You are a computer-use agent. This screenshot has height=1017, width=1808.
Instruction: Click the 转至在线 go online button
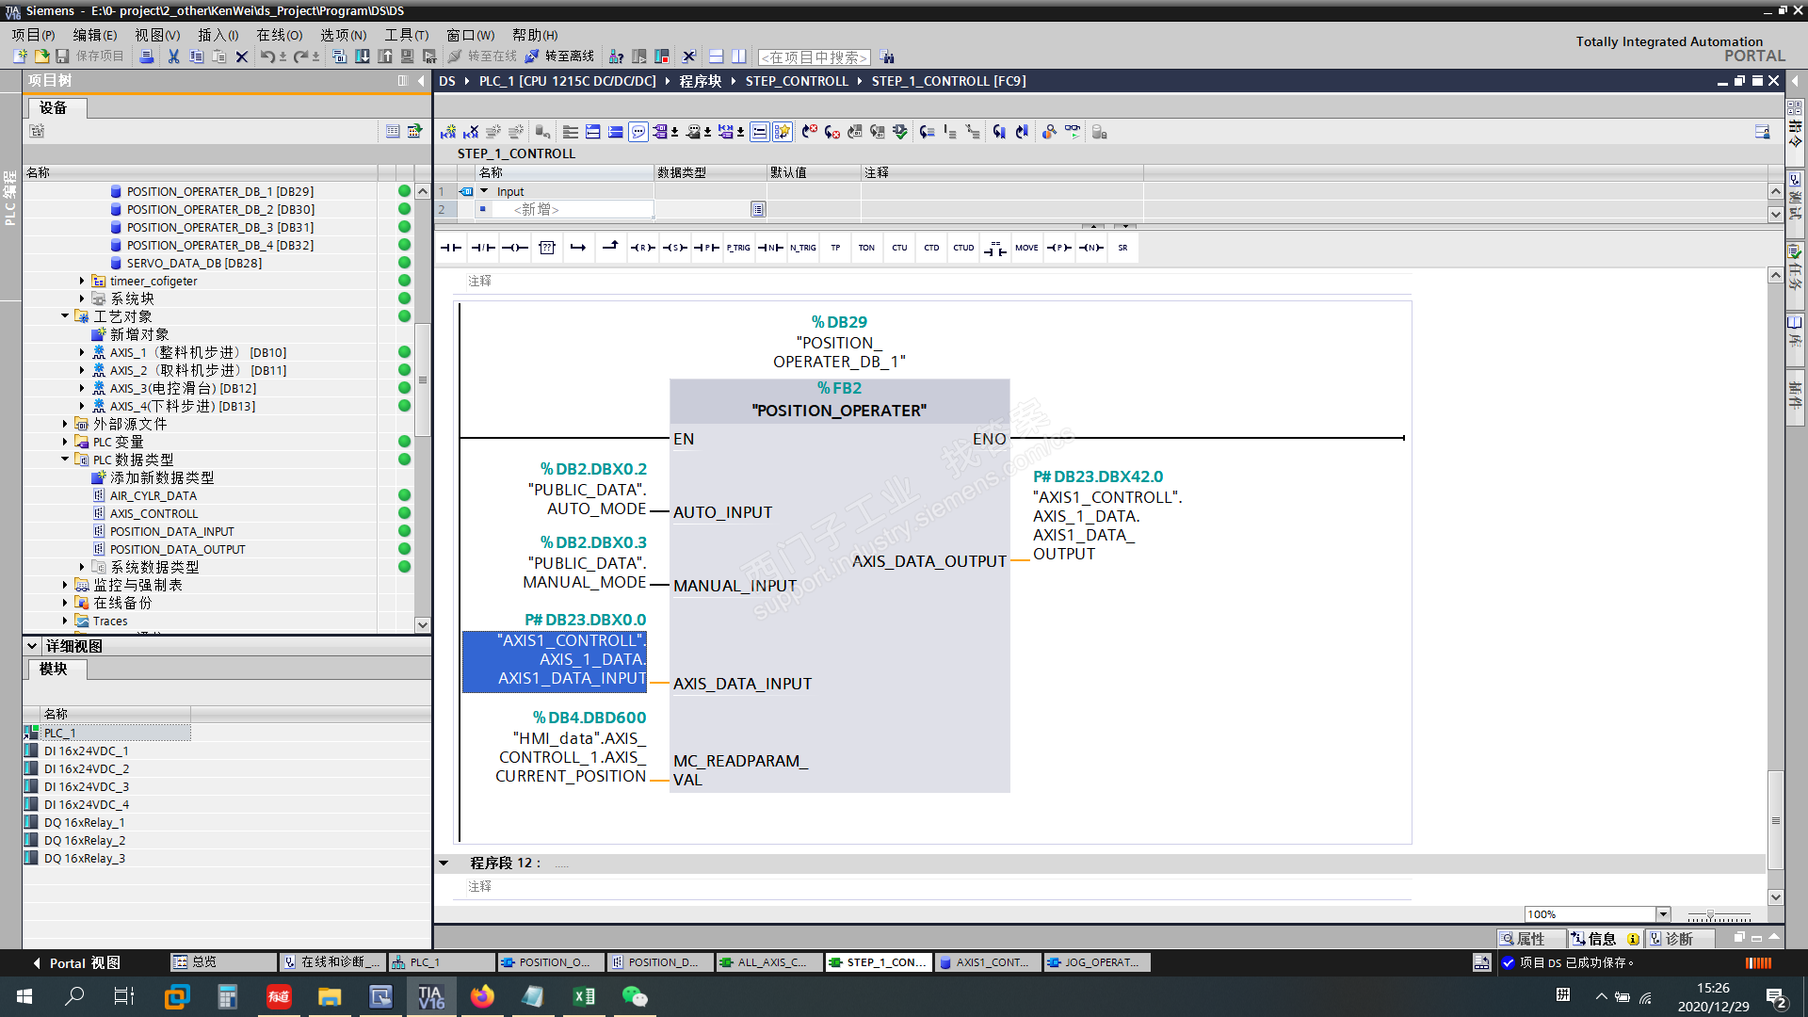point(483,56)
